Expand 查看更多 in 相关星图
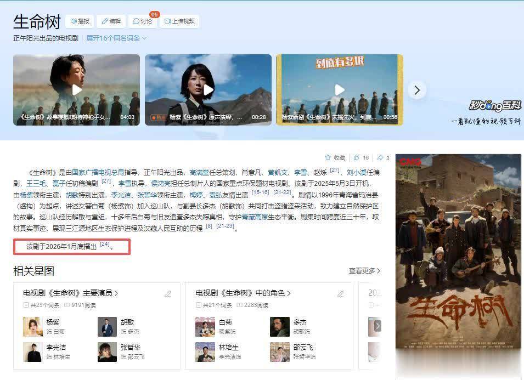This screenshot has width=524, height=380. [x=364, y=271]
